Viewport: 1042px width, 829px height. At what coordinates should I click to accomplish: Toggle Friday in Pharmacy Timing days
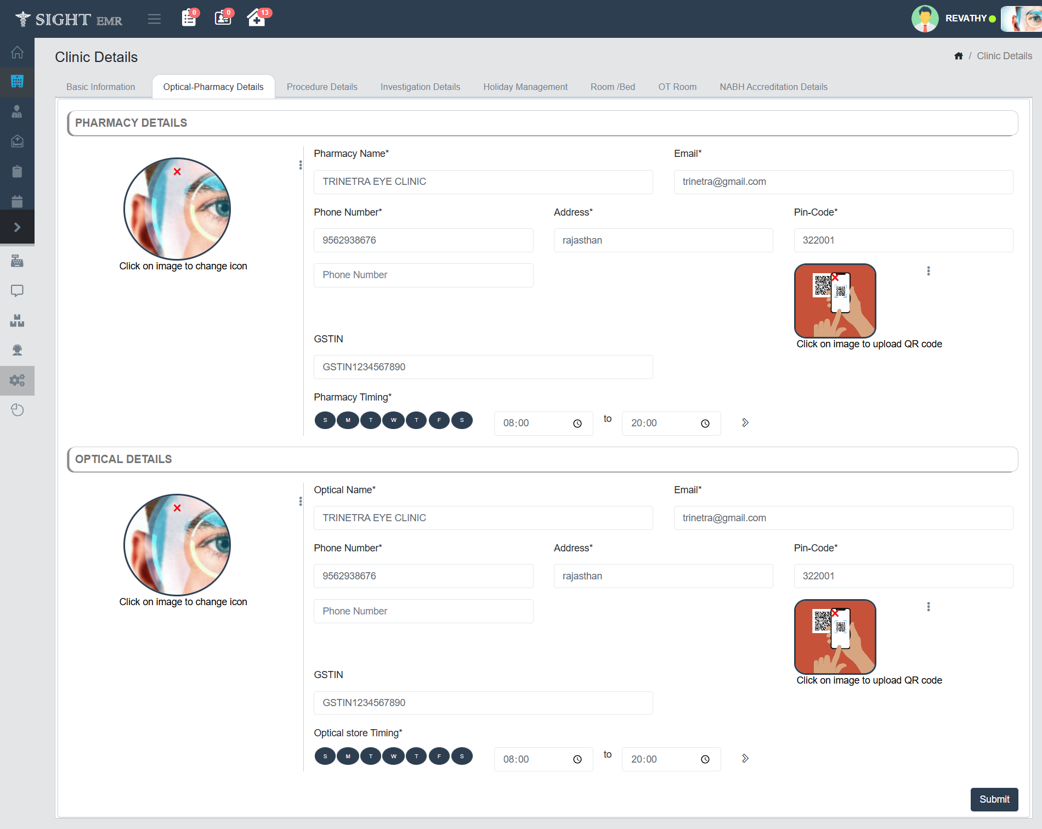[x=439, y=420]
